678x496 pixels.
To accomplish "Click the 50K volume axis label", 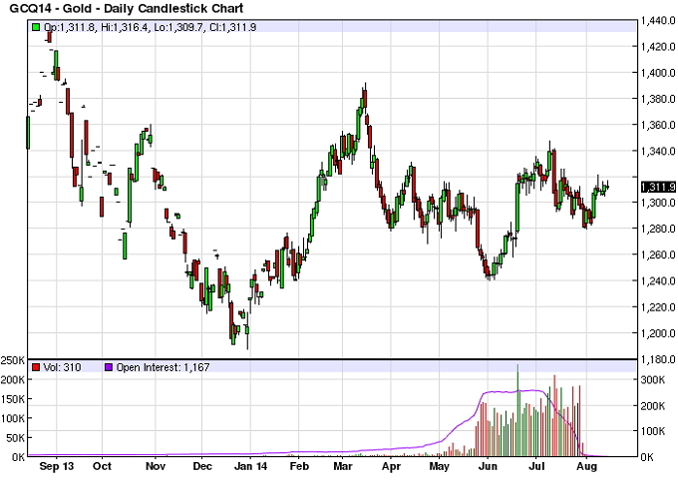I will (16, 438).
